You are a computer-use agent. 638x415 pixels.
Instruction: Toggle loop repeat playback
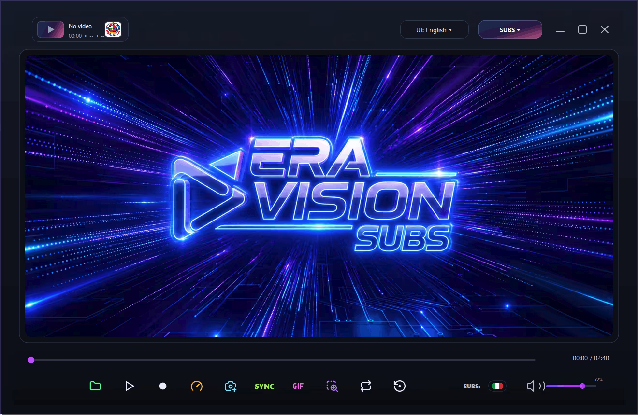click(366, 386)
